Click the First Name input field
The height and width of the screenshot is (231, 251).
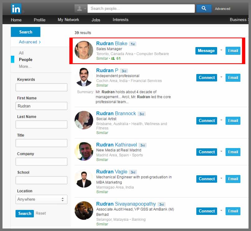(x=41, y=106)
